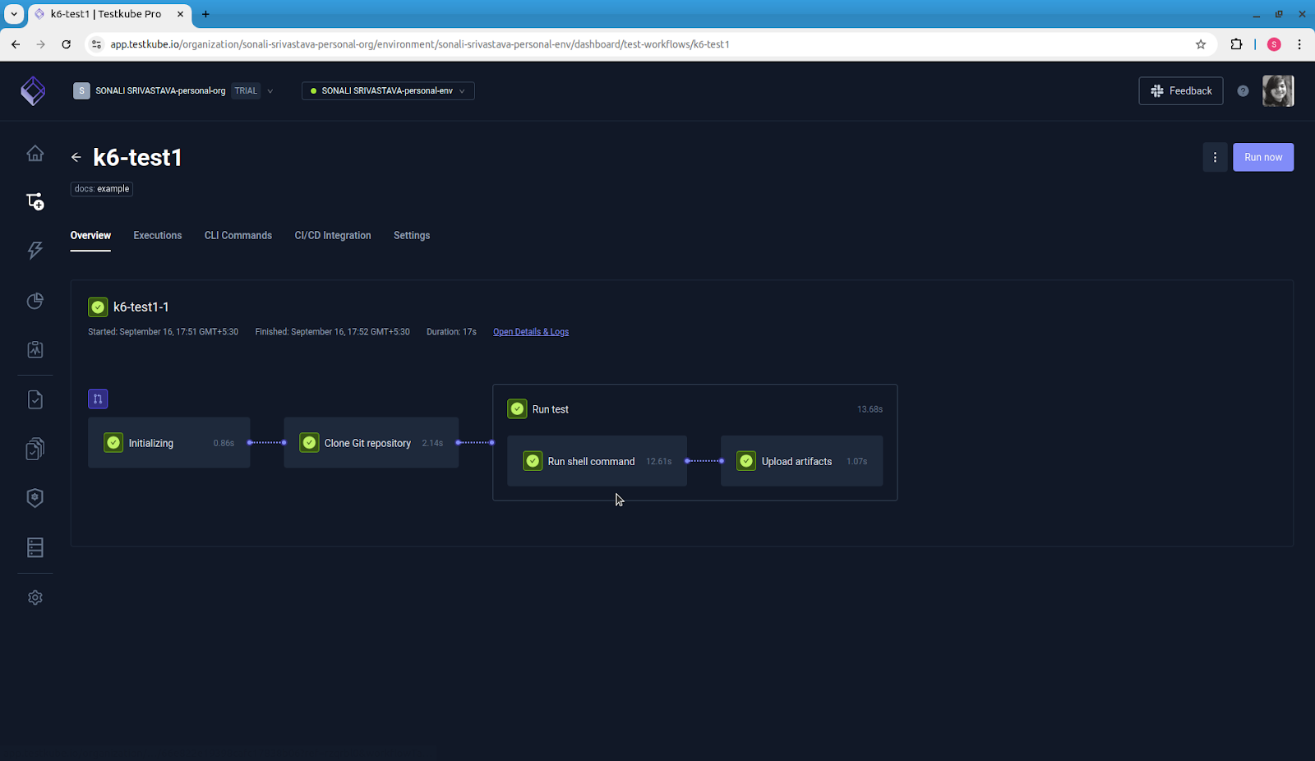Select the Clone Git repository step card
The height and width of the screenshot is (761, 1315).
coord(371,443)
